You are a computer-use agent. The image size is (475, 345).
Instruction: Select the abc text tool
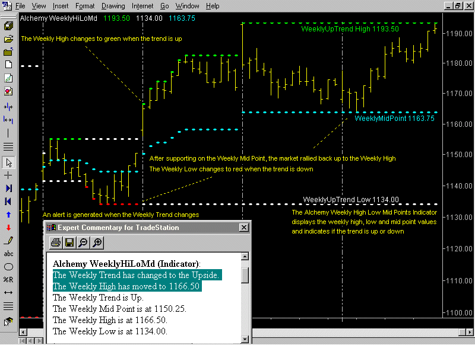[x=8, y=254]
